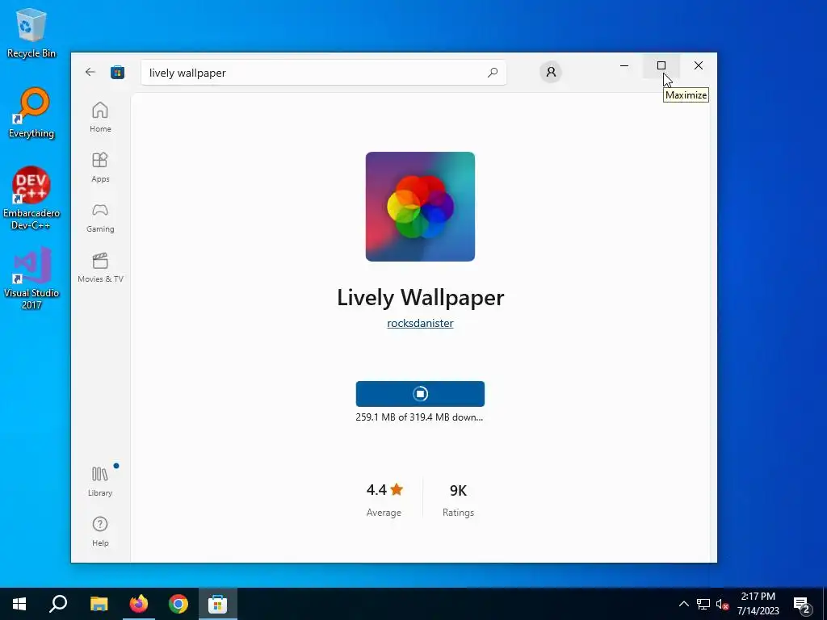Select Visual Studio 2017 desktop shortcut
The width and height of the screenshot is (827, 620).
(x=31, y=279)
